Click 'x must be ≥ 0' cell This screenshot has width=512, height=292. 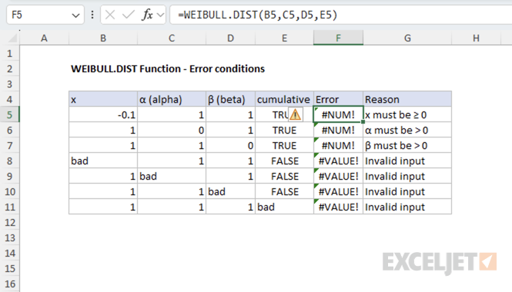pos(407,114)
